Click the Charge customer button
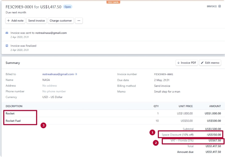The width and height of the screenshot is (225, 157). point(60,21)
